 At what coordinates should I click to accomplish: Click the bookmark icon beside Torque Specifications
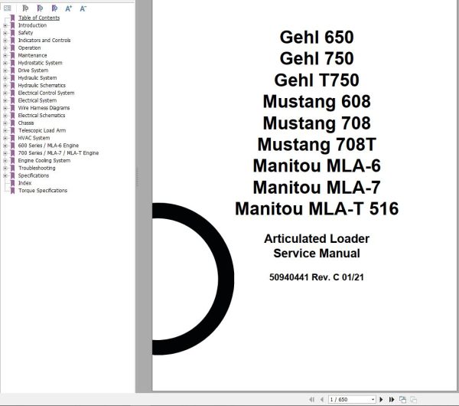12,191
